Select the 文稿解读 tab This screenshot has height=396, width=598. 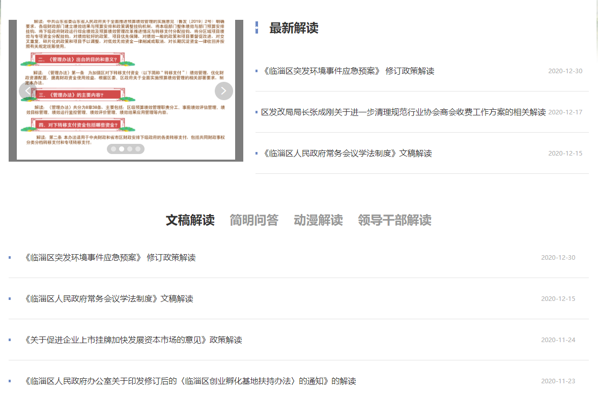pos(190,220)
